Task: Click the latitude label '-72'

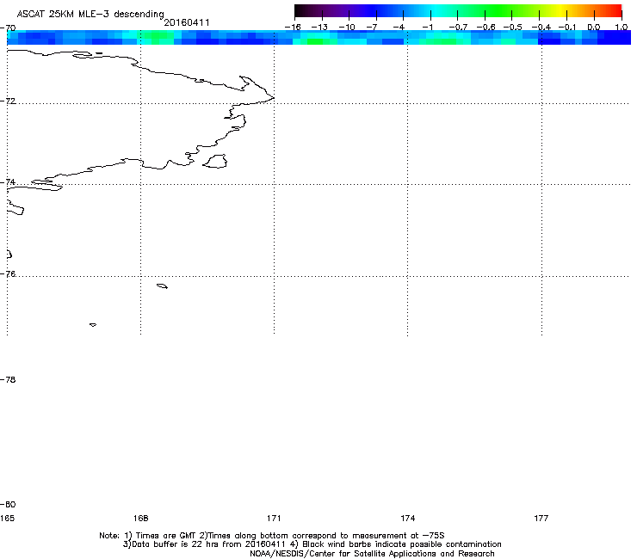Action: (x=8, y=101)
